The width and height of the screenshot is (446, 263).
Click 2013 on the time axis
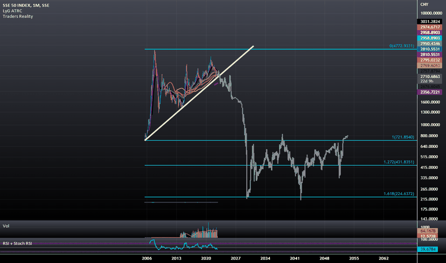click(x=177, y=258)
